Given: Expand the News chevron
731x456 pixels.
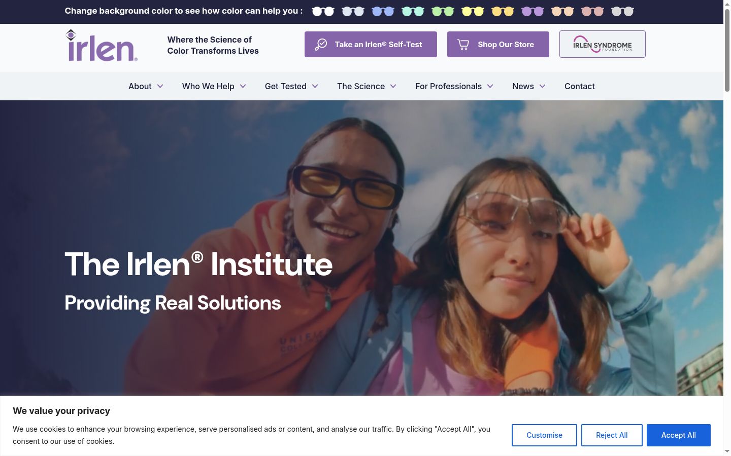Looking at the screenshot, I should coord(542,86).
